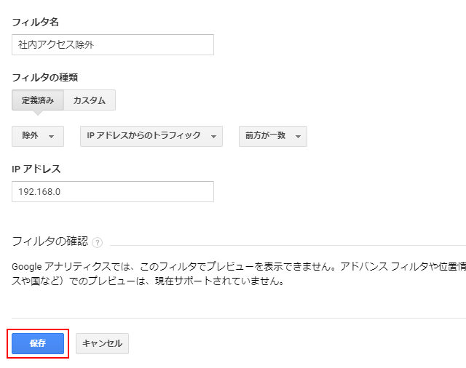
Task: Click the IP アドレス label above the field
Action: point(36,169)
